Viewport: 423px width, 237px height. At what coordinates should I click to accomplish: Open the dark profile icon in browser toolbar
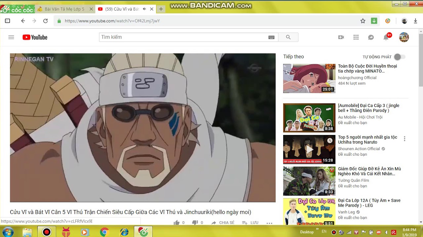tap(404, 21)
